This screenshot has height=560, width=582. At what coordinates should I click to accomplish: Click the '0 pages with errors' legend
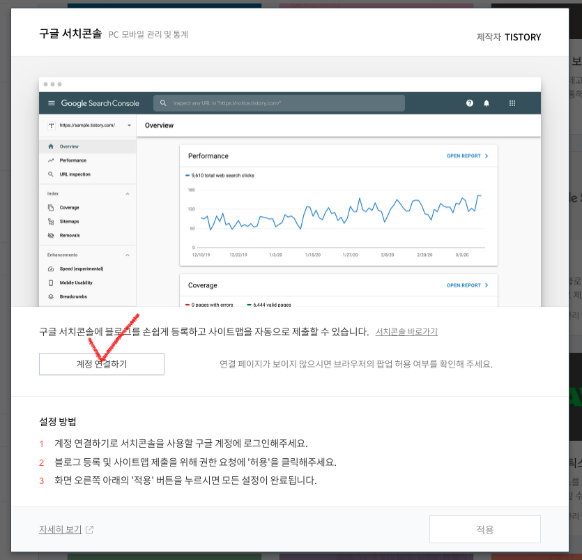[209, 305]
